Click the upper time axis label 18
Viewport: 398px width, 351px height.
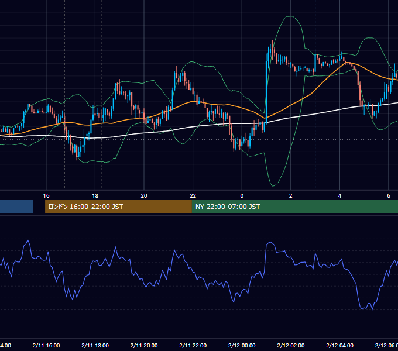click(95, 196)
